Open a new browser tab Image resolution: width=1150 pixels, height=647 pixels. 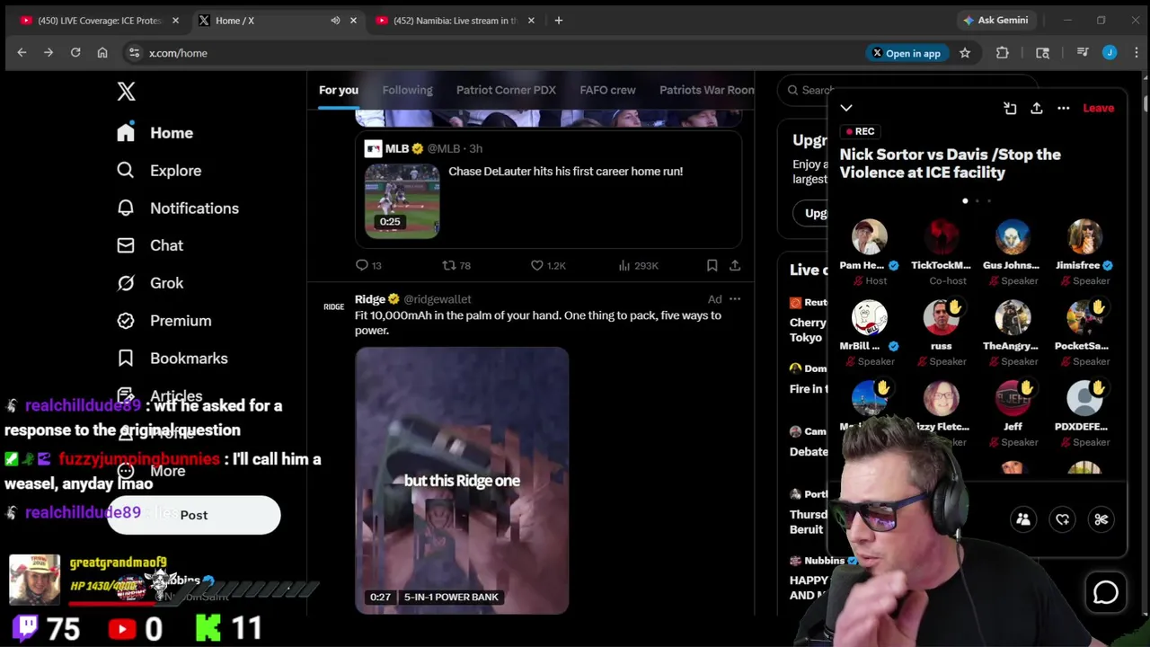pyautogui.click(x=559, y=20)
